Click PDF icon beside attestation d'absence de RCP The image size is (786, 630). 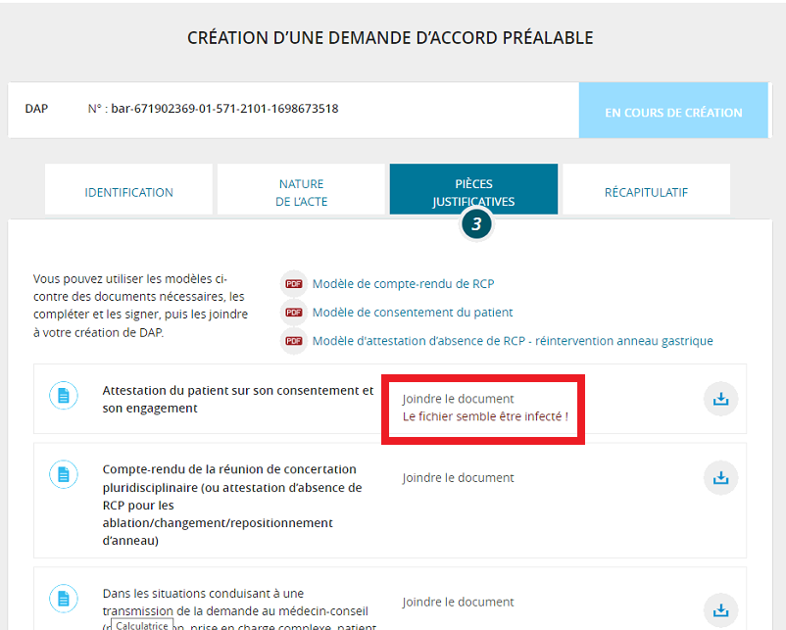click(293, 341)
